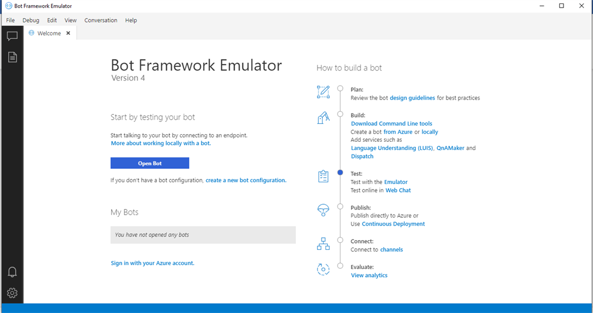Click the Bot Framework Emulator title bar logo
This screenshot has width=593, height=313.
[x=8, y=6]
